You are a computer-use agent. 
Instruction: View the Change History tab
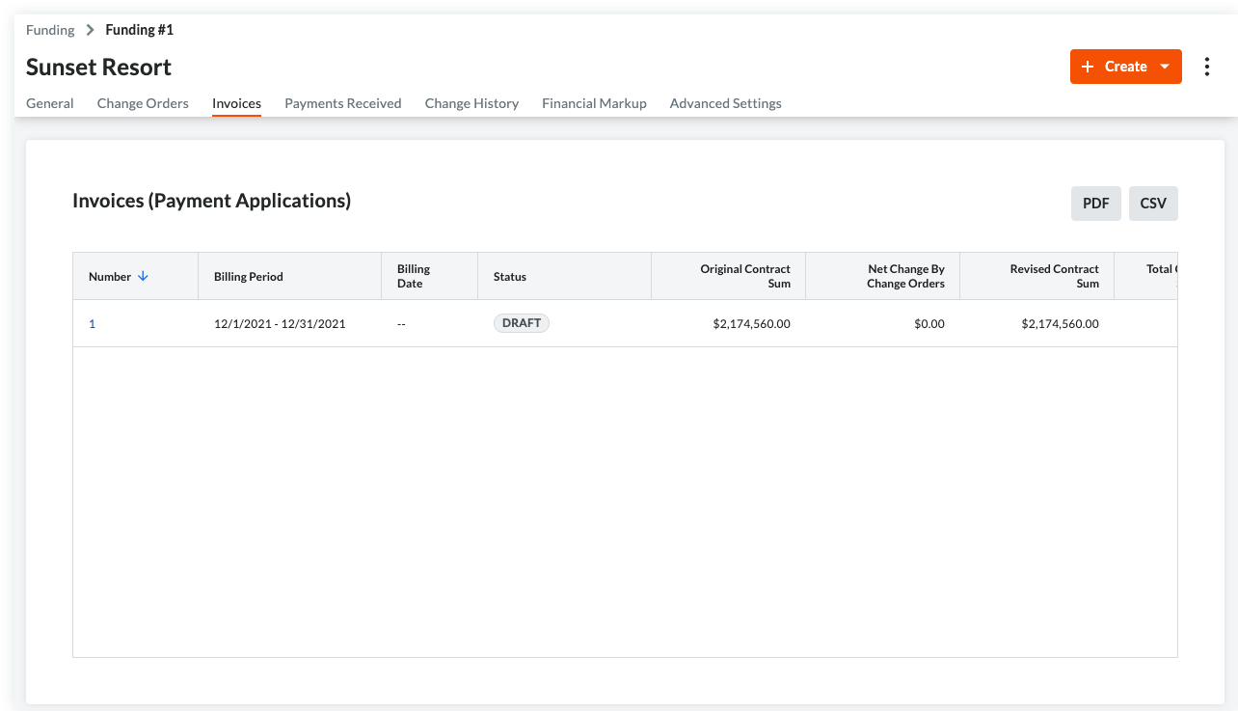(471, 103)
